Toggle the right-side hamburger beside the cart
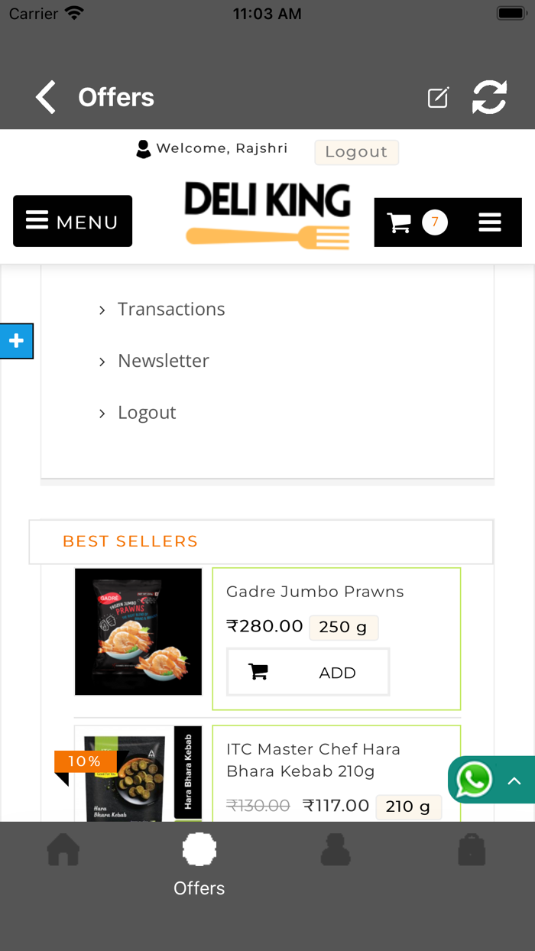Image resolution: width=535 pixels, height=951 pixels. pos(490,222)
